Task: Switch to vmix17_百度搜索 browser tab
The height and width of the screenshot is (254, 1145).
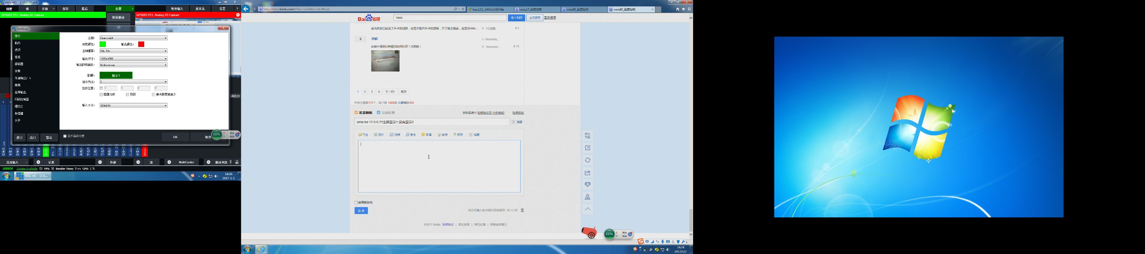Action: click(537, 9)
